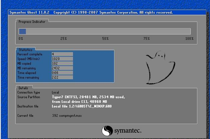This screenshot has width=210, height=139.
Task: Click the Connection type Local value
Action: [x=55, y=92]
